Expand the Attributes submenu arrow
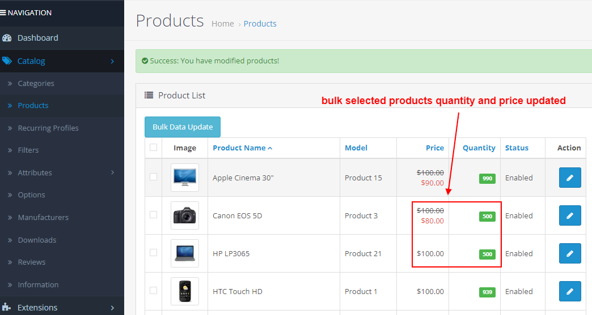The height and width of the screenshot is (315, 592). [112, 172]
